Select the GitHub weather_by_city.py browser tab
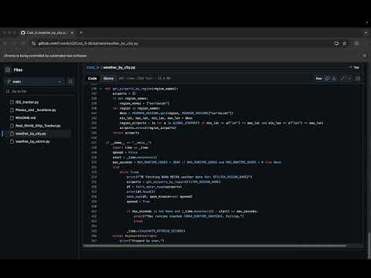The height and width of the screenshot is (278, 371). pyautogui.click(x=47, y=32)
